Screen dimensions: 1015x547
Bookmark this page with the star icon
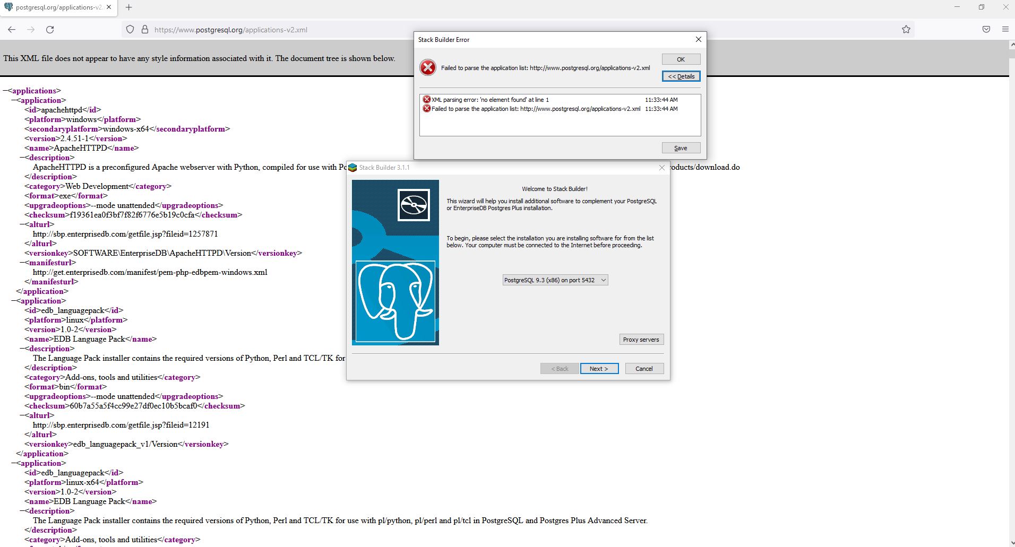(x=906, y=30)
